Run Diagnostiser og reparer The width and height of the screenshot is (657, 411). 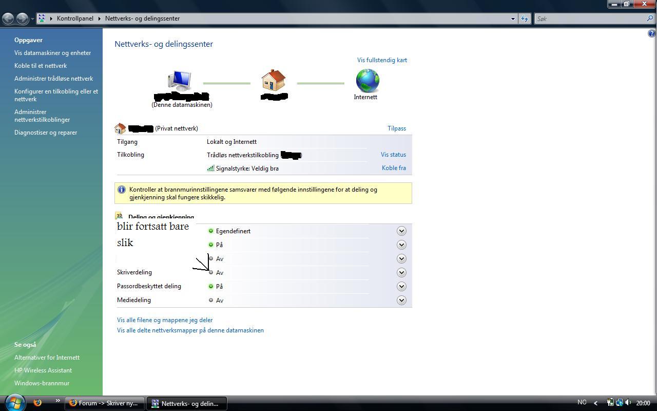[46, 133]
